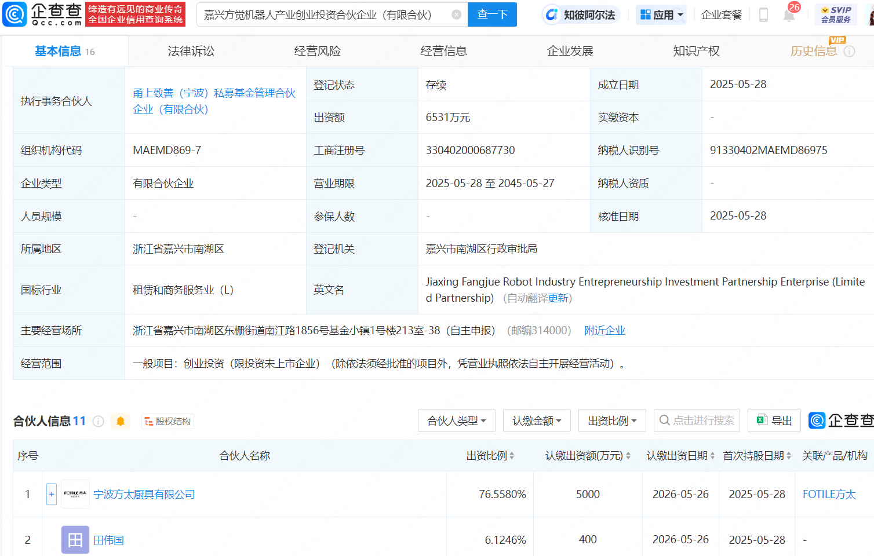This screenshot has height=556, width=874.
Task: Switch to 知识产权 tab
Action: [696, 51]
